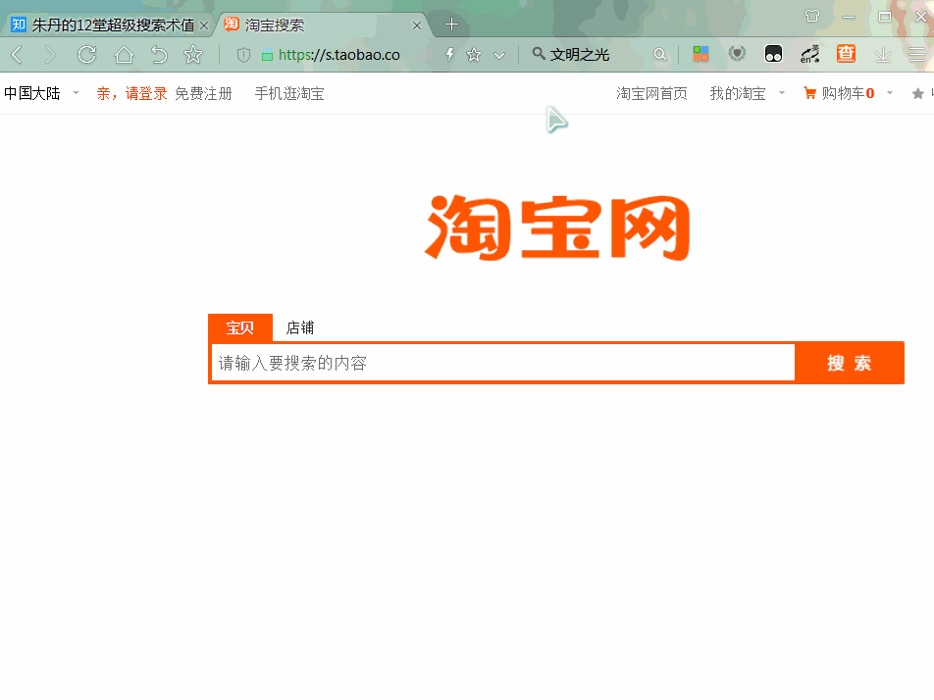Open the 手机逛淘宝 link
934x700 pixels.
point(289,93)
